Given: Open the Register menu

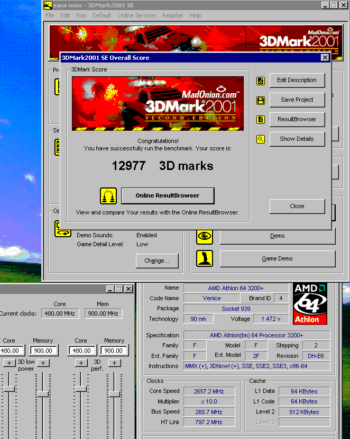Looking at the screenshot, I should (173, 15).
